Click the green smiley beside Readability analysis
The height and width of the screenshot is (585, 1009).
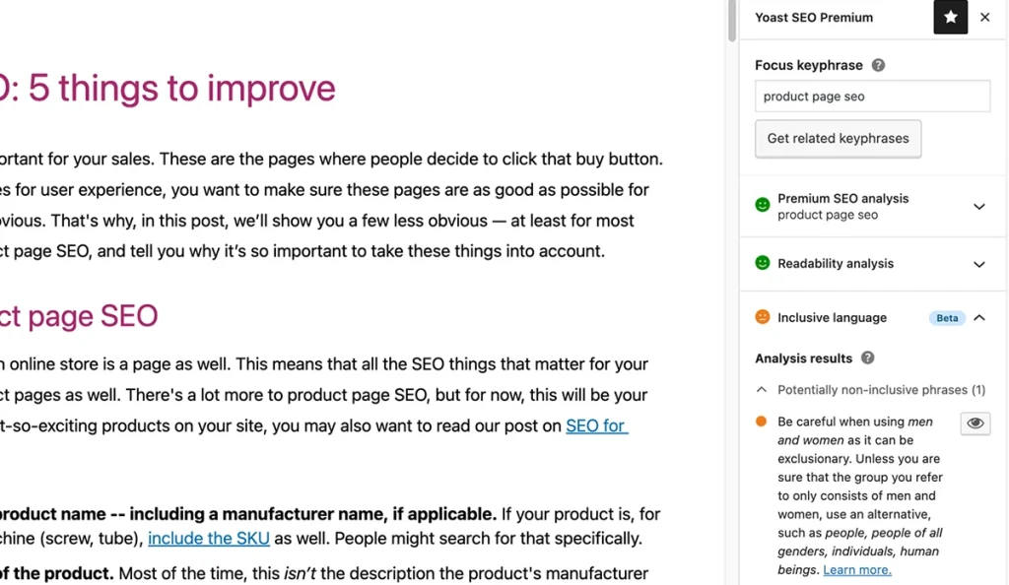[762, 263]
